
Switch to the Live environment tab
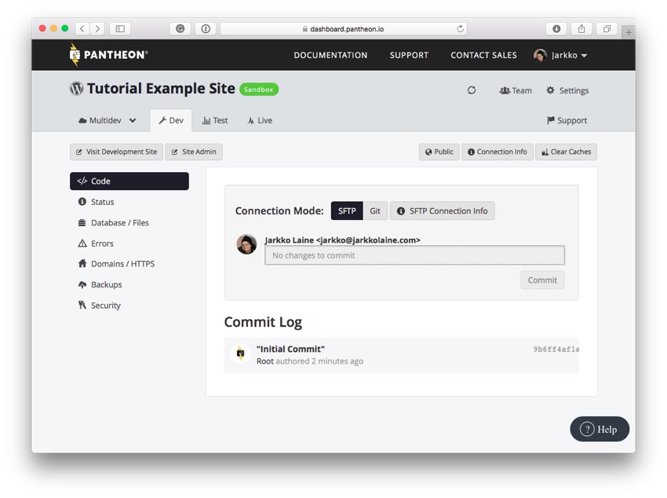tap(260, 121)
